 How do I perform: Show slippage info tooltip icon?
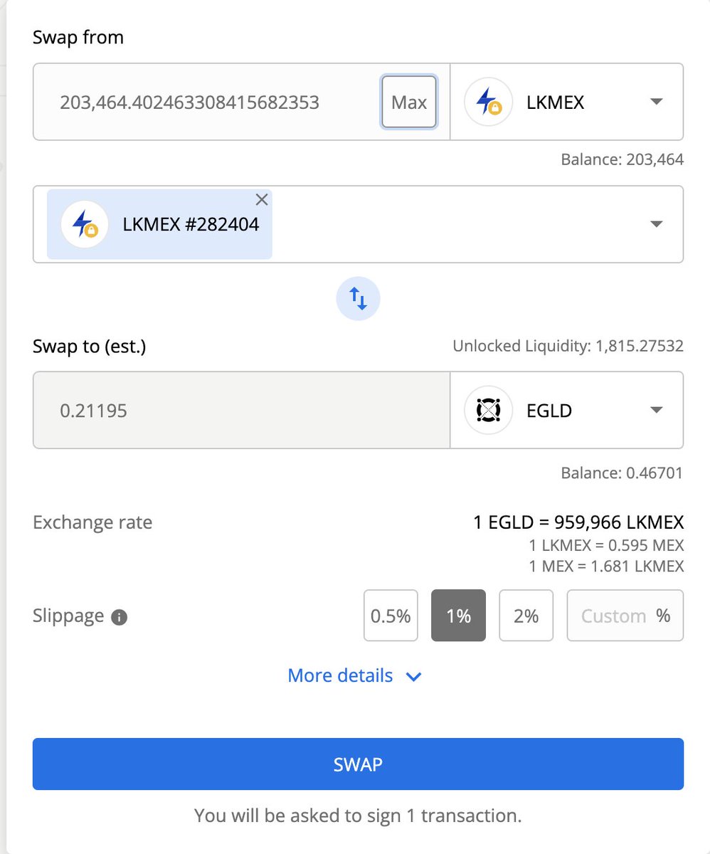(120, 617)
